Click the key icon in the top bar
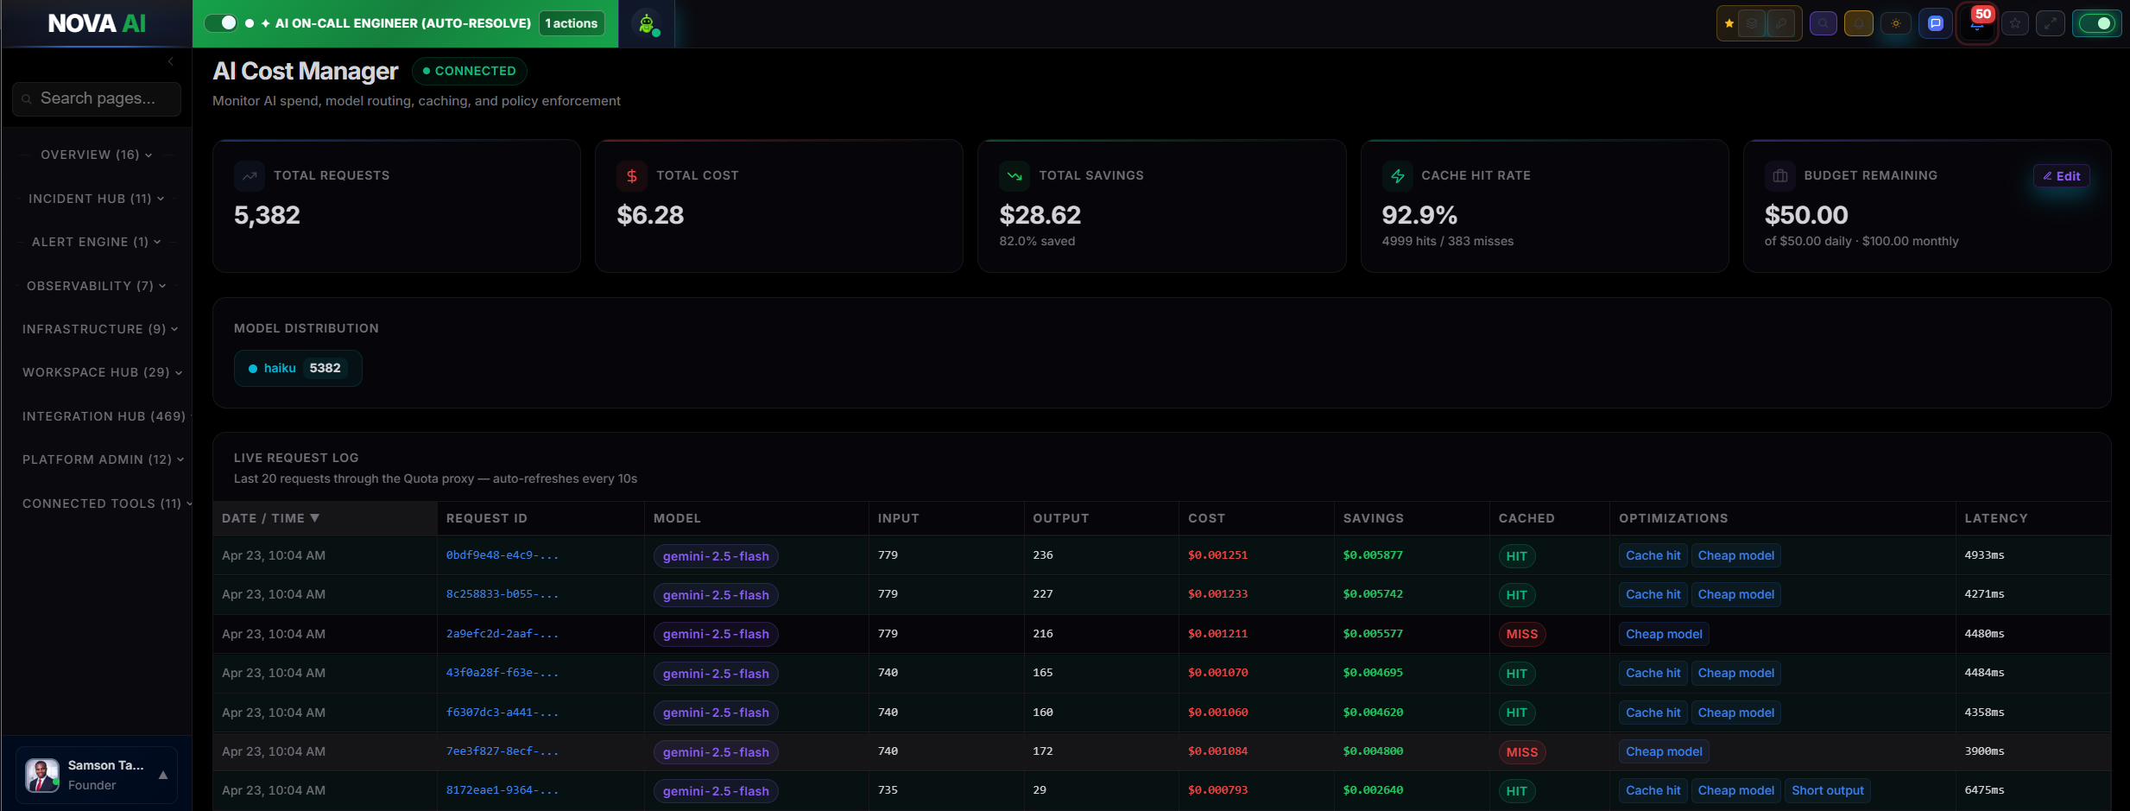Viewport: 2130px width, 811px height. (x=1782, y=23)
